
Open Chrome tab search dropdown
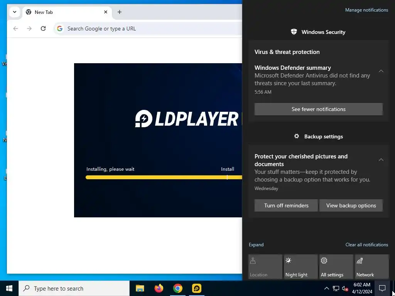coord(15,12)
